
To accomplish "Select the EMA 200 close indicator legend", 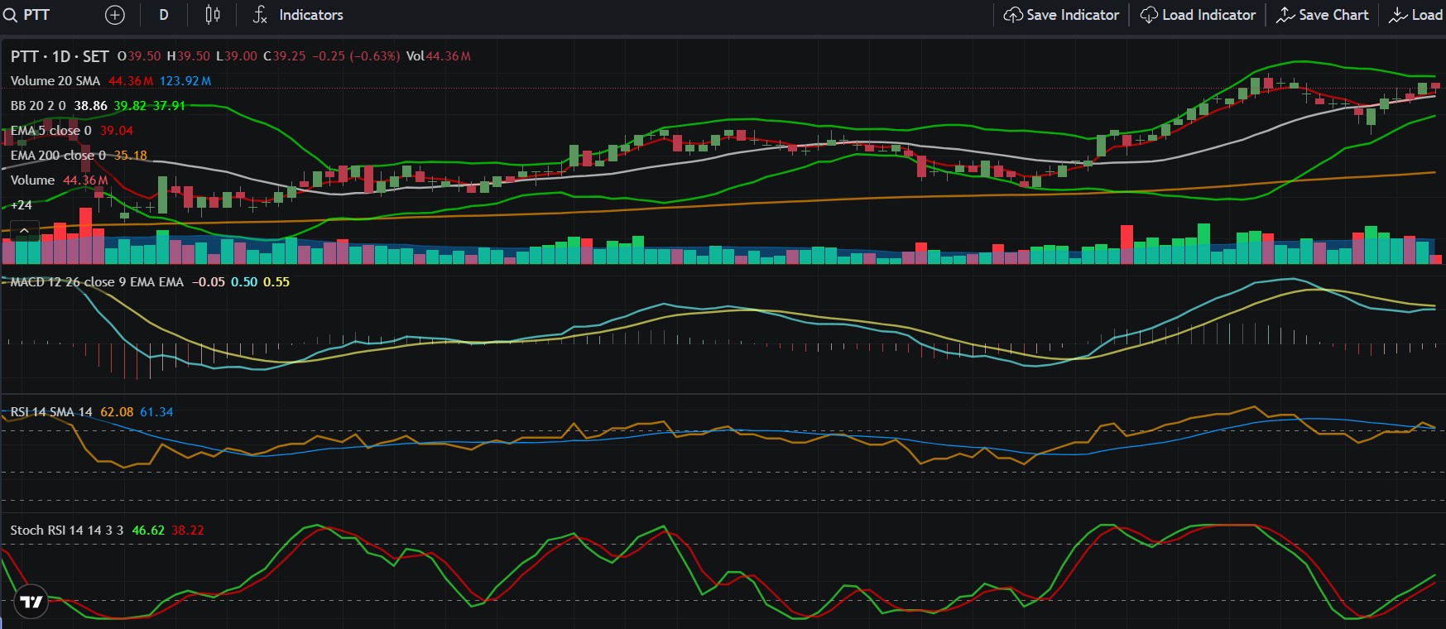I will [x=58, y=156].
